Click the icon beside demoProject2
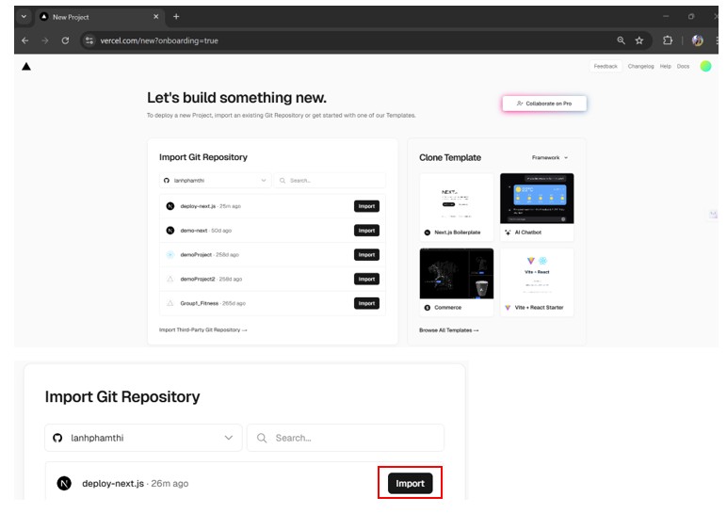 tap(170, 280)
